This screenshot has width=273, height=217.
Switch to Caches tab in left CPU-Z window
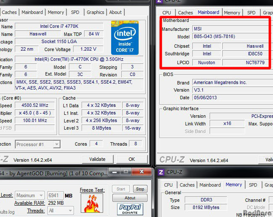9,12
